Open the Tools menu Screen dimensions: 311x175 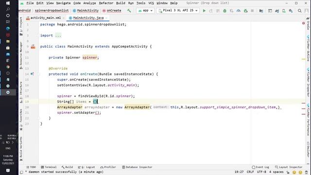[141, 3]
